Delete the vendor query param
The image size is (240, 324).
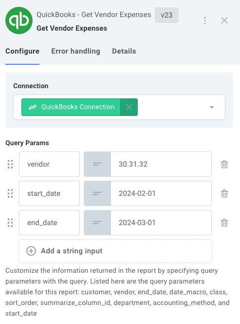coord(224,164)
